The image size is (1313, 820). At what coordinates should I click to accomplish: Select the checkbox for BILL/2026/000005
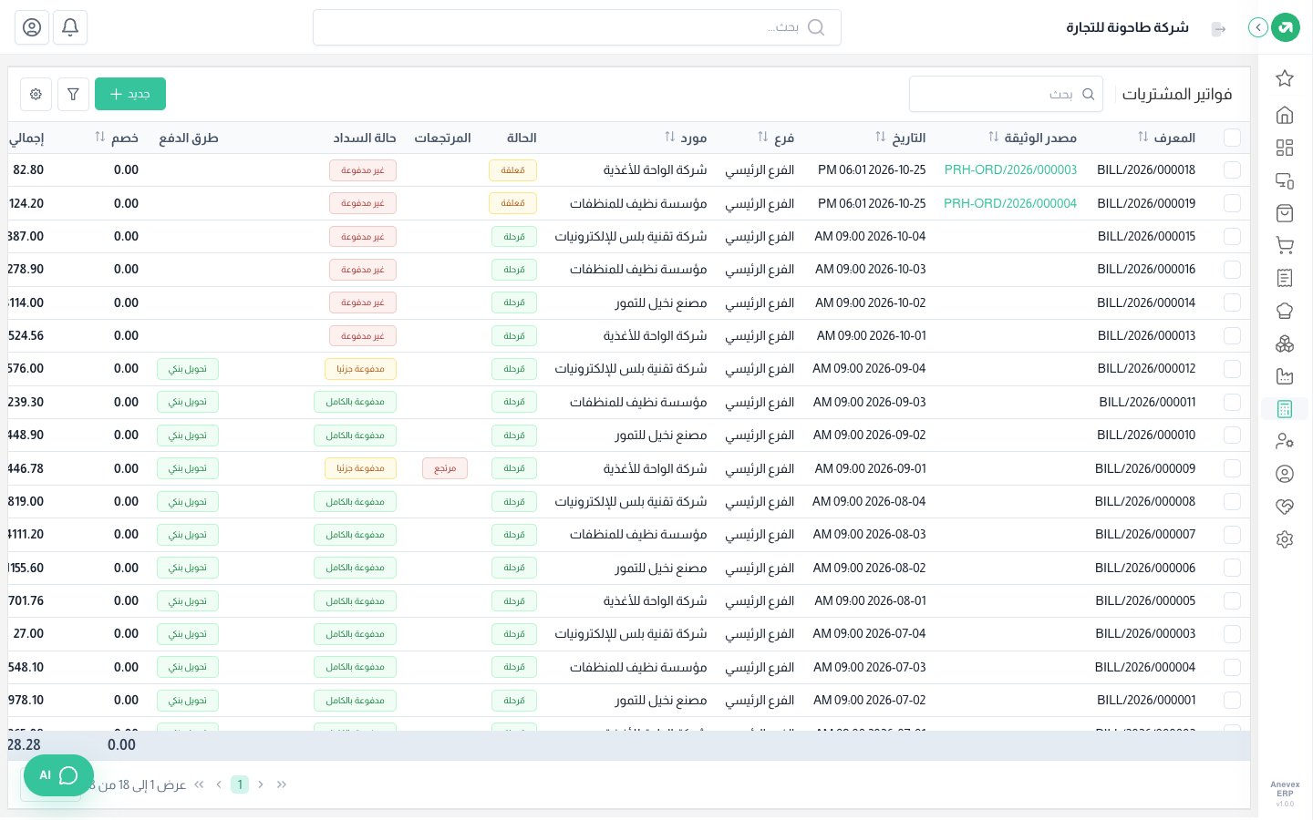pyautogui.click(x=1233, y=601)
